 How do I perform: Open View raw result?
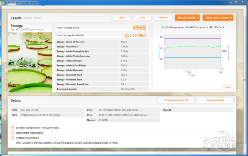[215, 100]
